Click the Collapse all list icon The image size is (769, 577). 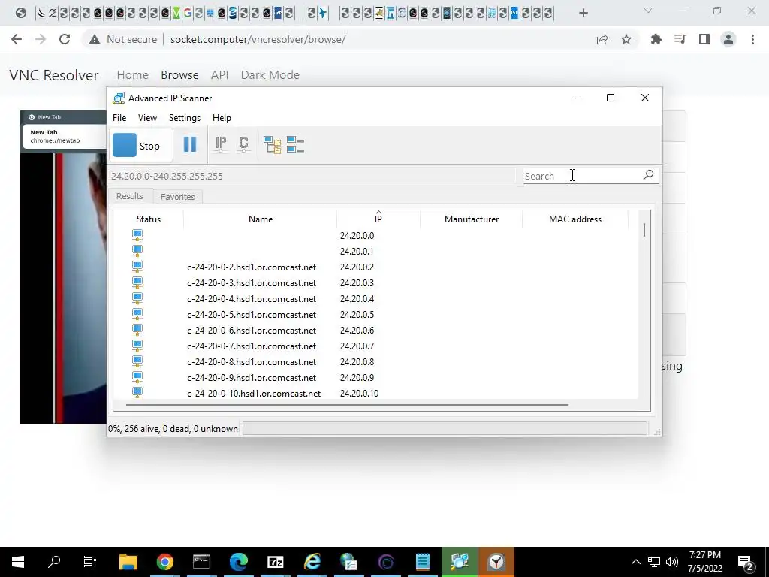click(x=295, y=145)
